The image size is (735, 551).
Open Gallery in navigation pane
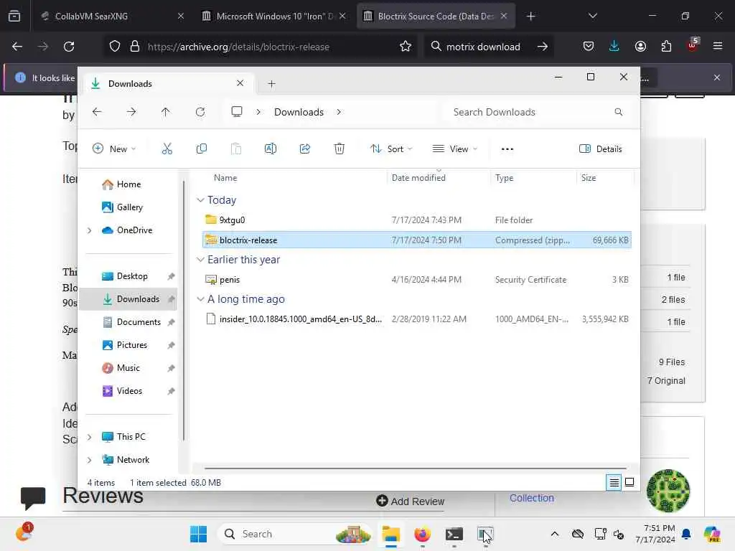point(128,207)
